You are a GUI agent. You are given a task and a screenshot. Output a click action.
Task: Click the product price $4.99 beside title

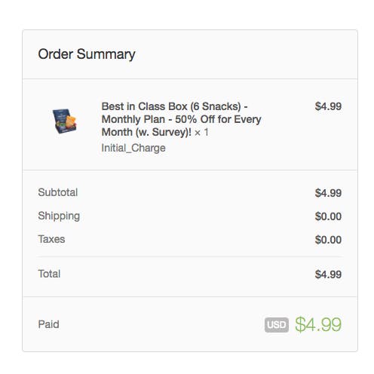(x=328, y=106)
